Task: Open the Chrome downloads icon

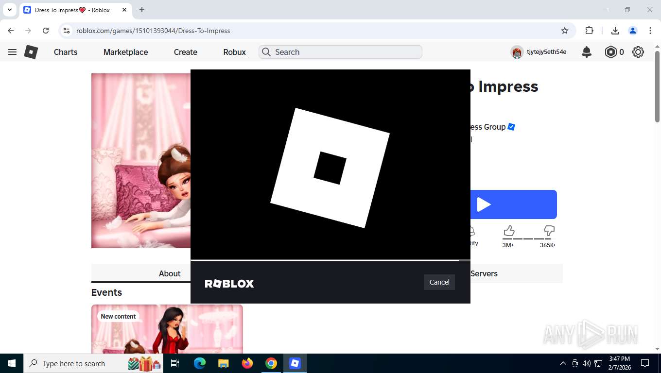Action: click(615, 31)
